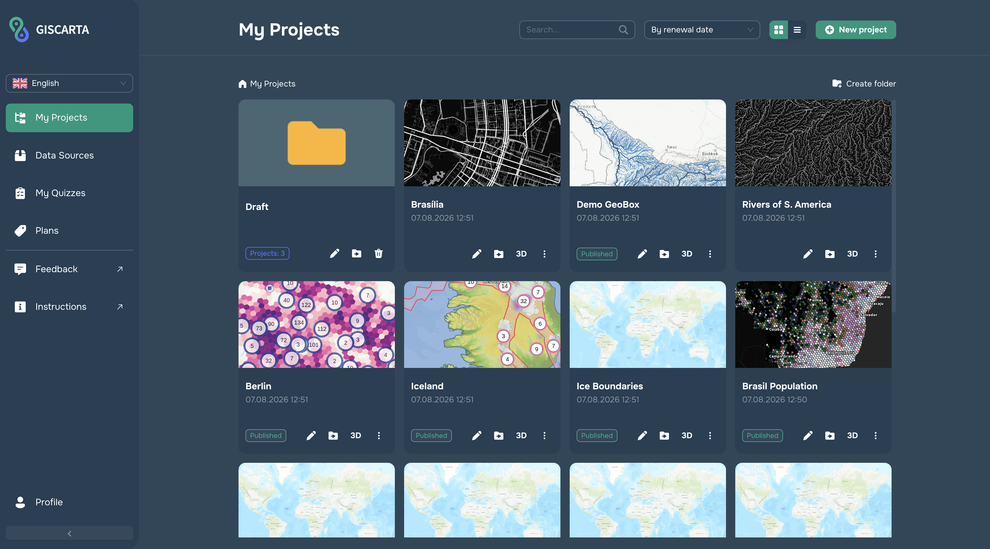Viewport: 990px width, 549px height.
Task: Open the Rivers of S. America thumbnail
Action: [813, 143]
